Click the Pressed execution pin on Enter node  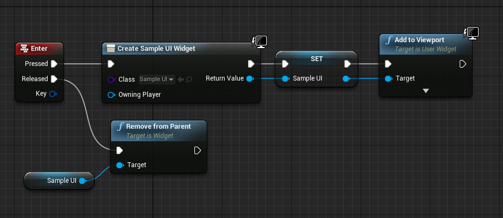pyautogui.click(x=54, y=64)
